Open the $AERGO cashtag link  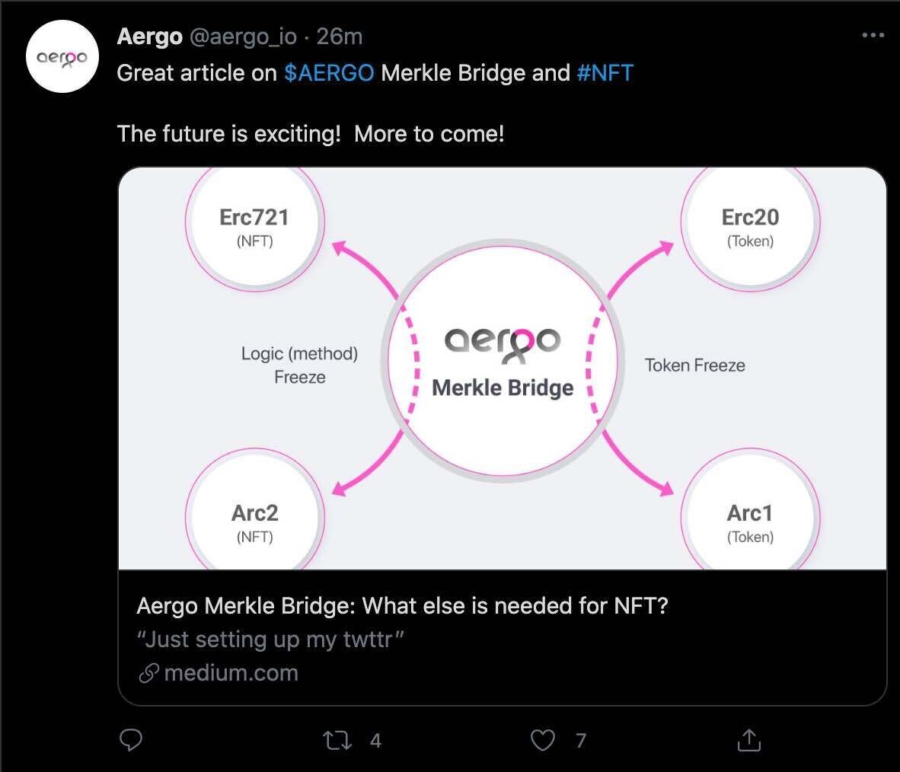click(329, 73)
